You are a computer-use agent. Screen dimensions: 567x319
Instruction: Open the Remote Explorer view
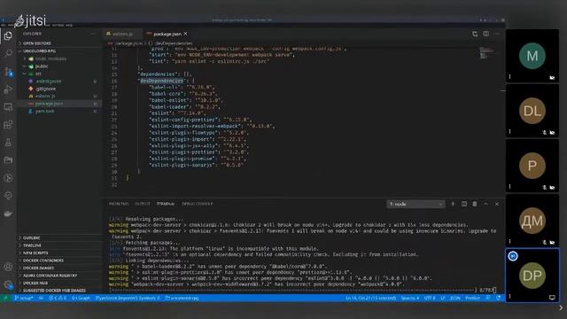(8, 106)
